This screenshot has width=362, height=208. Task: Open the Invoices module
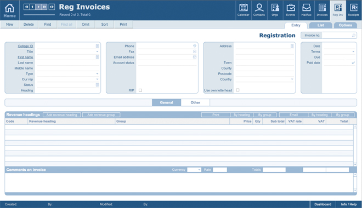tap(322, 10)
